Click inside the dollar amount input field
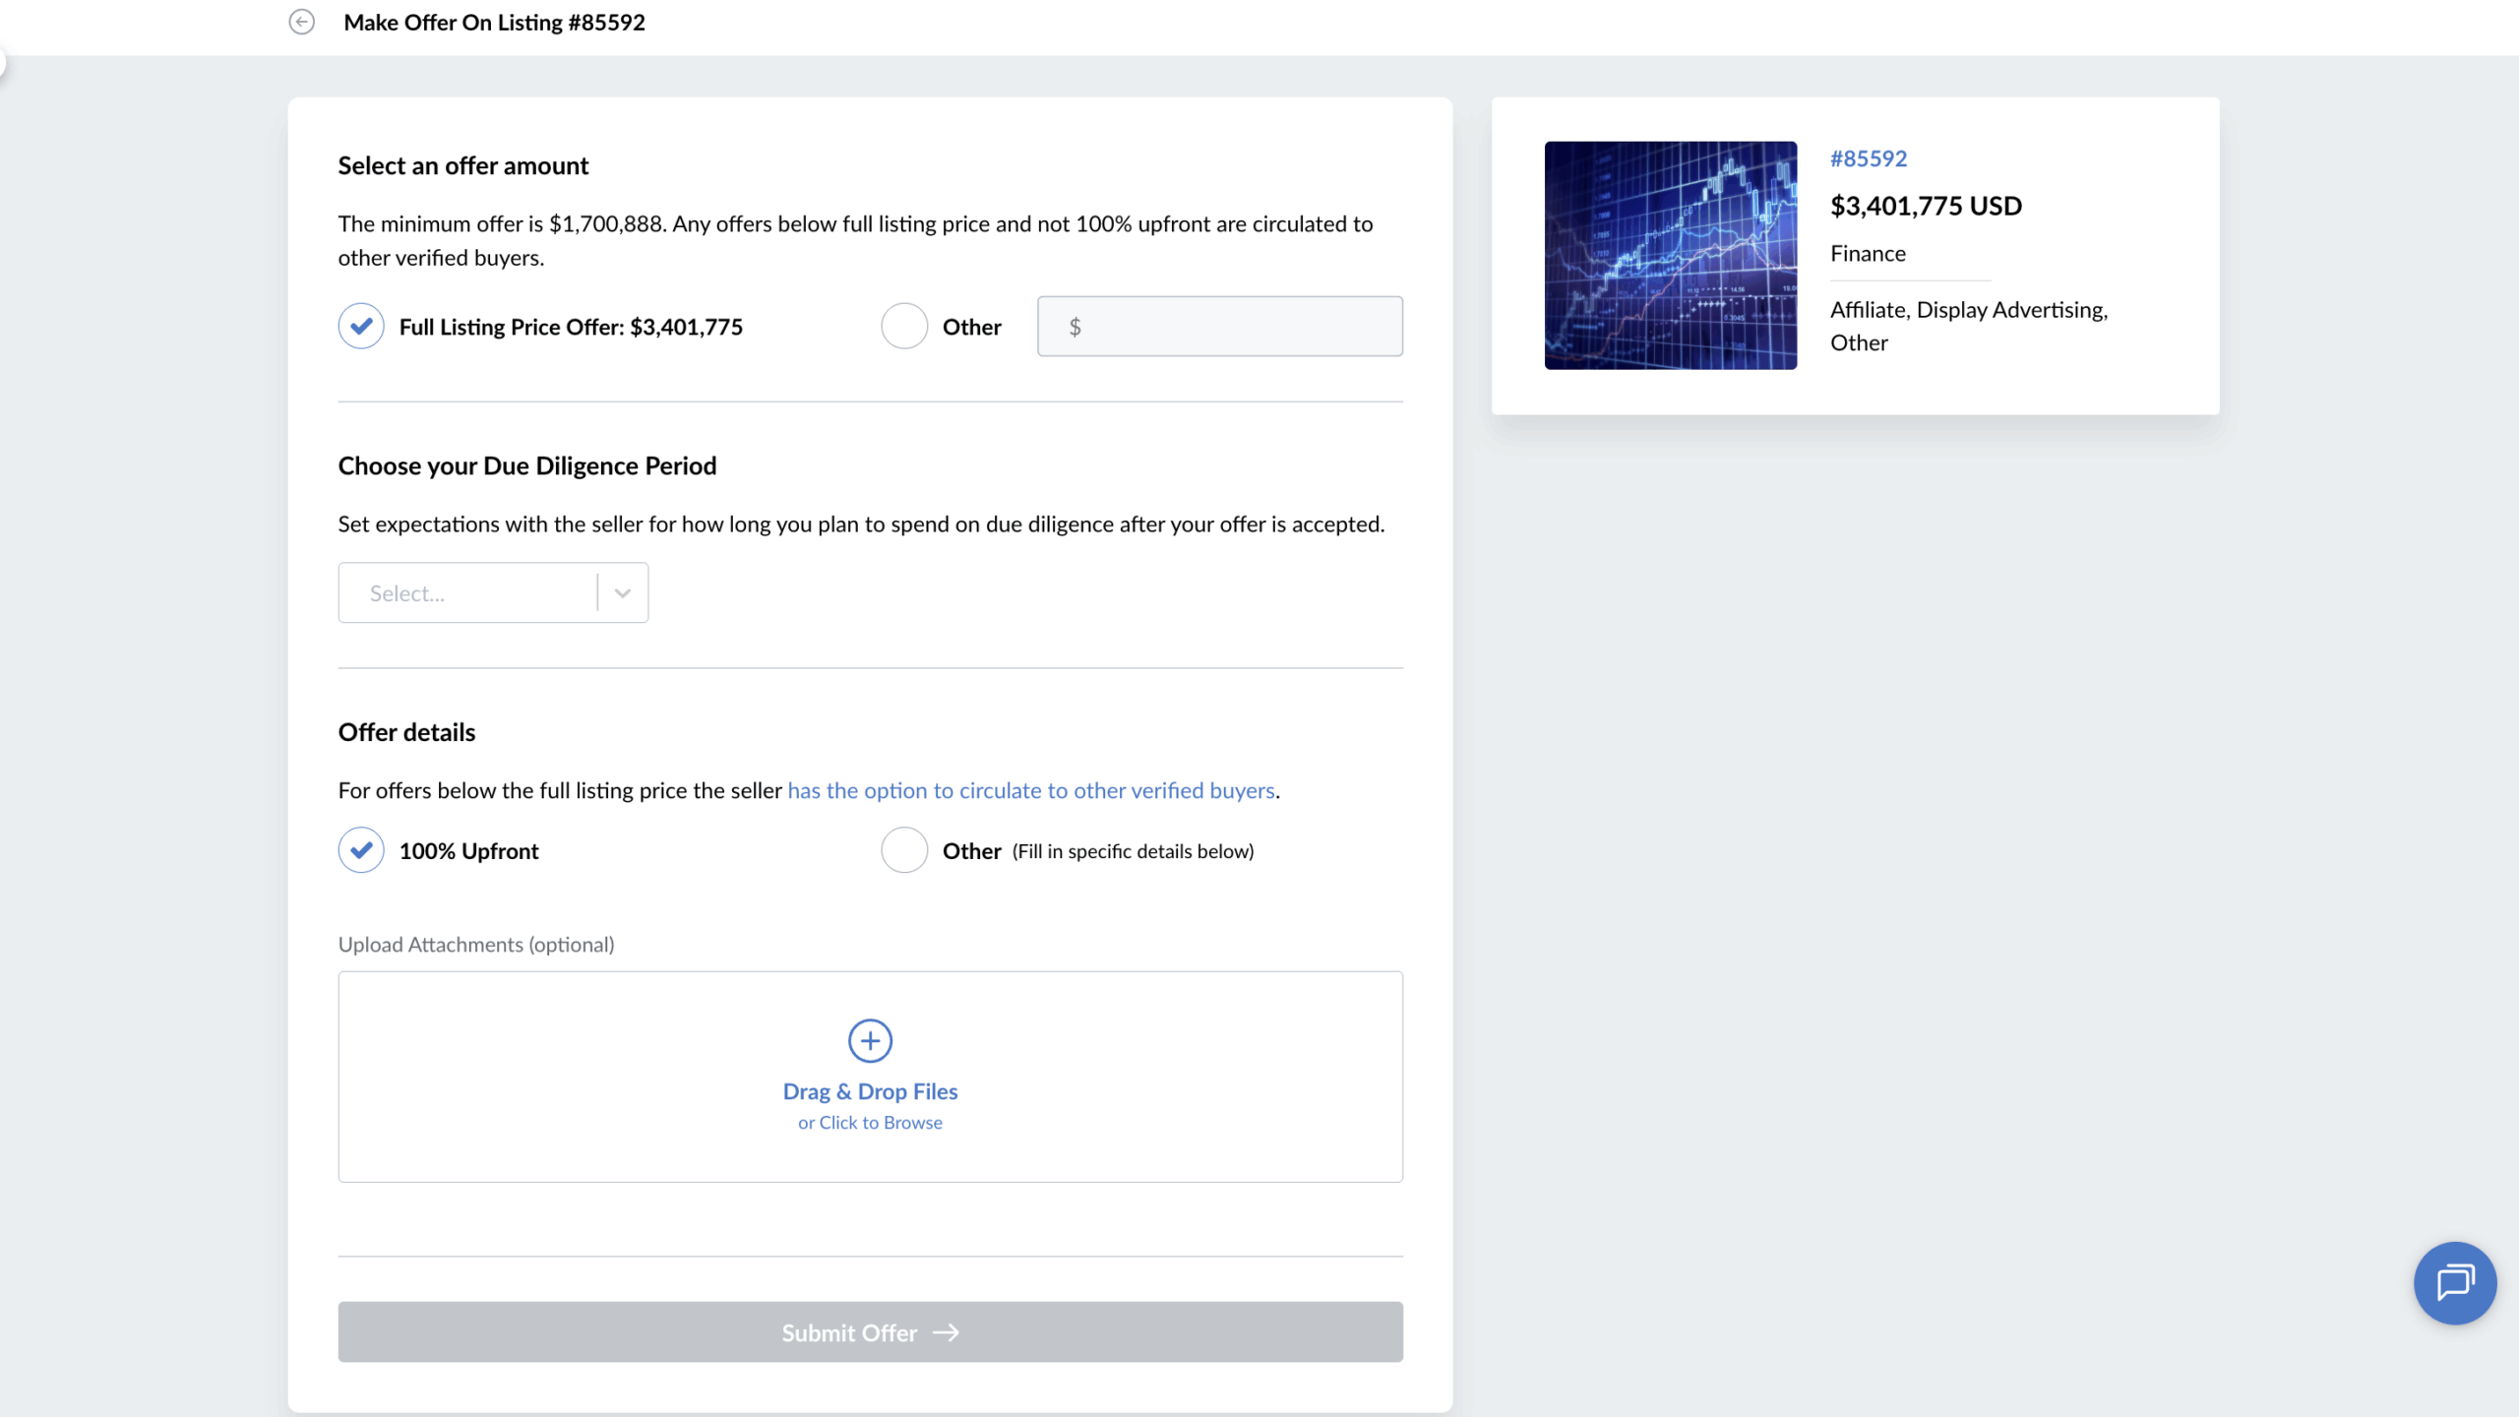 (x=1219, y=326)
